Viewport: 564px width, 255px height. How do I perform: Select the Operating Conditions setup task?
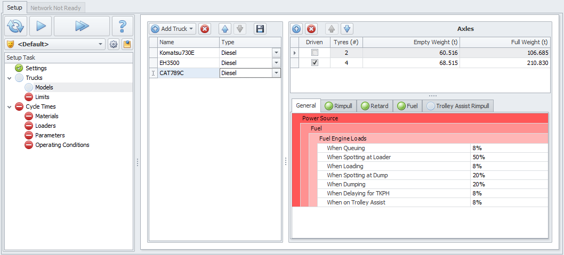[62, 145]
